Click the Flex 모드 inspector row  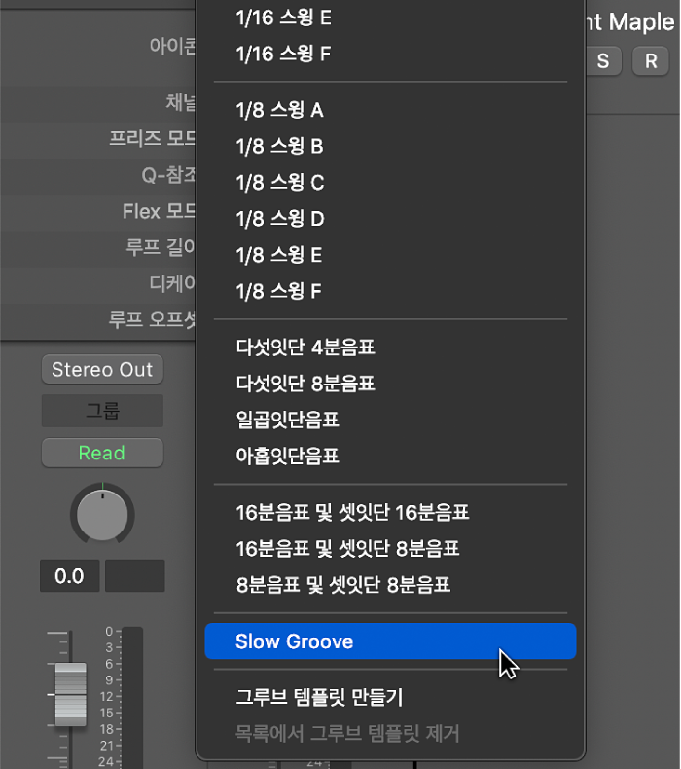98,212
